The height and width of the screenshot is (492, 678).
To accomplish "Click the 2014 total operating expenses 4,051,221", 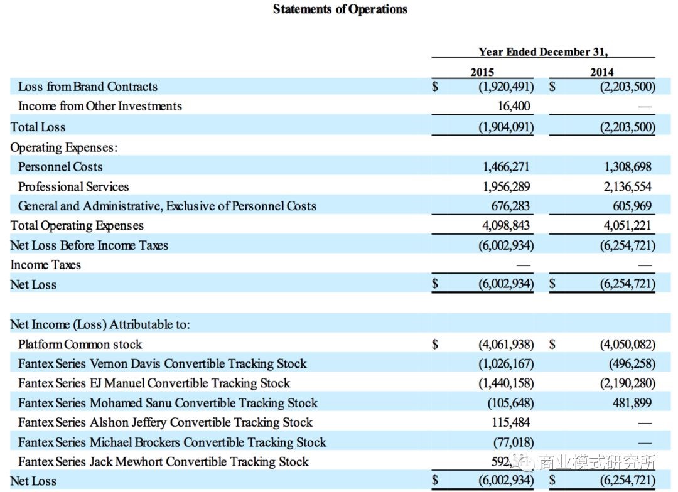I will pos(628,226).
